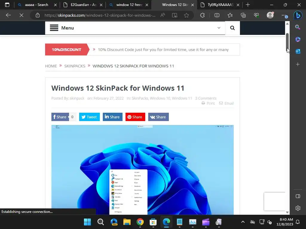Share the post on LinkedIn
The height and width of the screenshot is (229, 306).
[113, 117]
